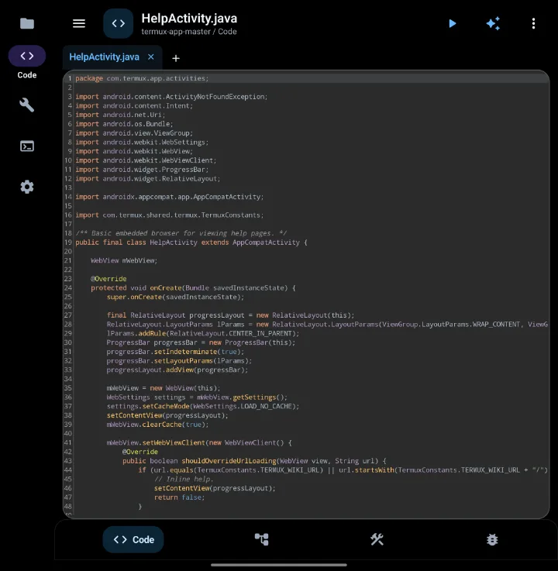Open the AI sparkle assistant
The height and width of the screenshot is (571, 558).
click(x=493, y=24)
